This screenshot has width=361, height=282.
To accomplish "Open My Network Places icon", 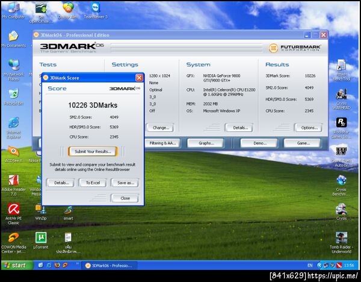I will 13,70.
